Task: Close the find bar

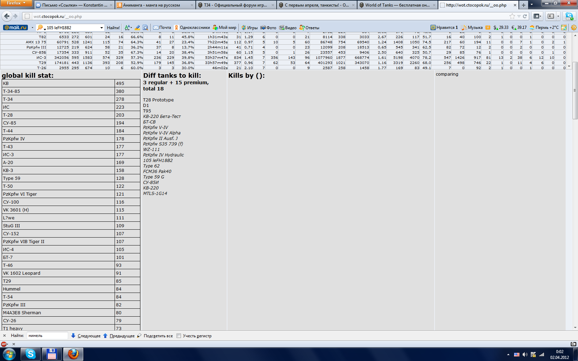Action: 4,336
